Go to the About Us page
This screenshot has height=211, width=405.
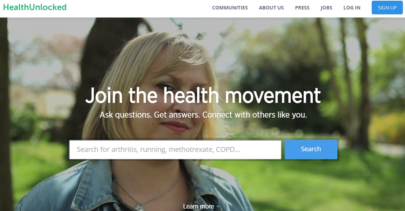pyautogui.click(x=271, y=8)
